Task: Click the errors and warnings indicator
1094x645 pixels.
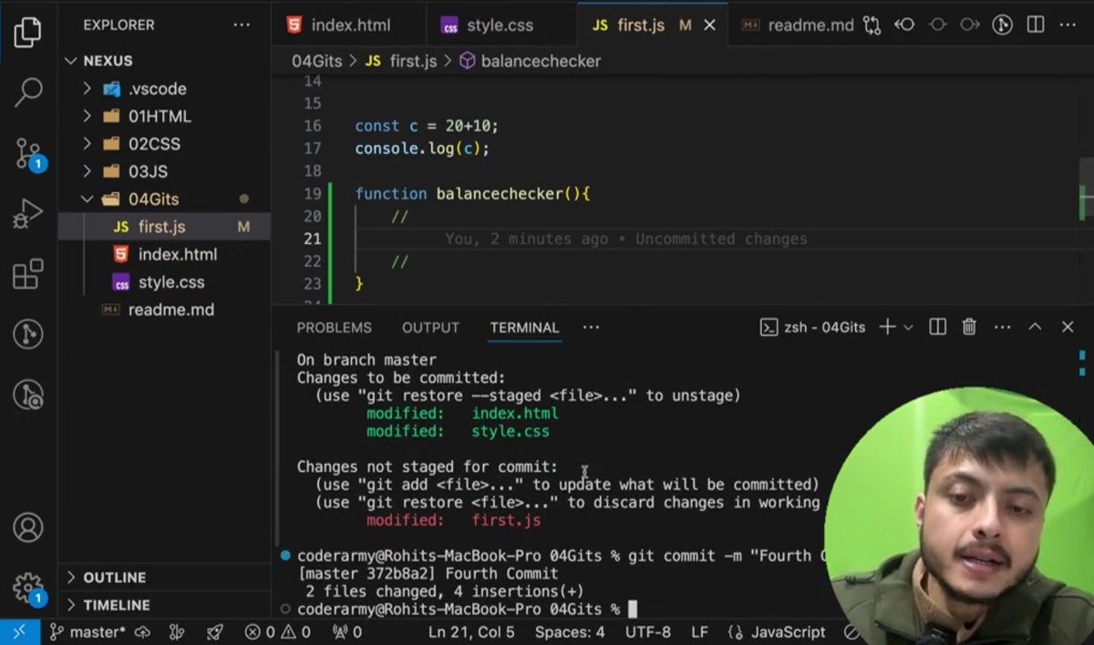Action: pyautogui.click(x=278, y=630)
